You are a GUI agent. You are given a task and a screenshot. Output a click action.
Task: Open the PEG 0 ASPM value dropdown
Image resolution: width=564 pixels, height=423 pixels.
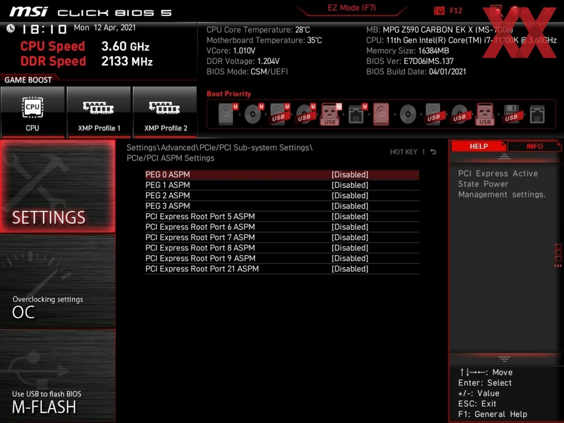pos(350,175)
